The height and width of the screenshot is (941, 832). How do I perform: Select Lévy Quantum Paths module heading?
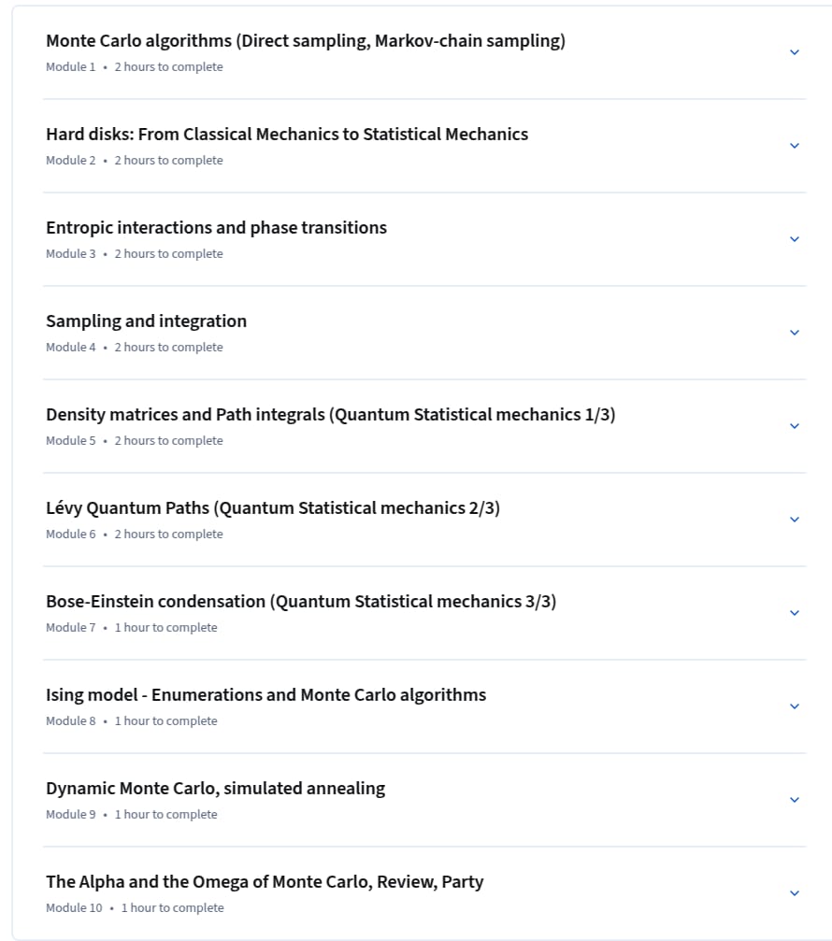point(273,508)
